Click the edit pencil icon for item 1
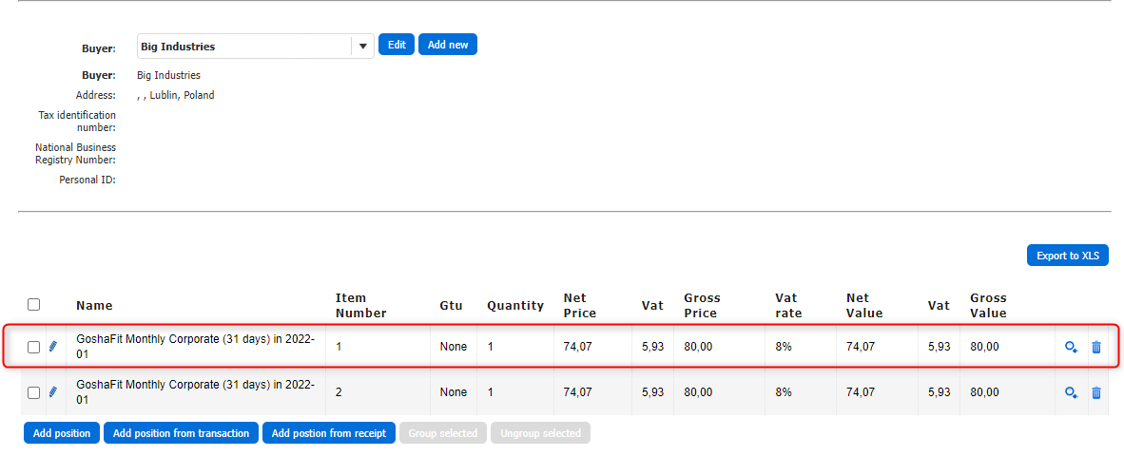The width and height of the screenshot is (1124, 475). [53, 347]
